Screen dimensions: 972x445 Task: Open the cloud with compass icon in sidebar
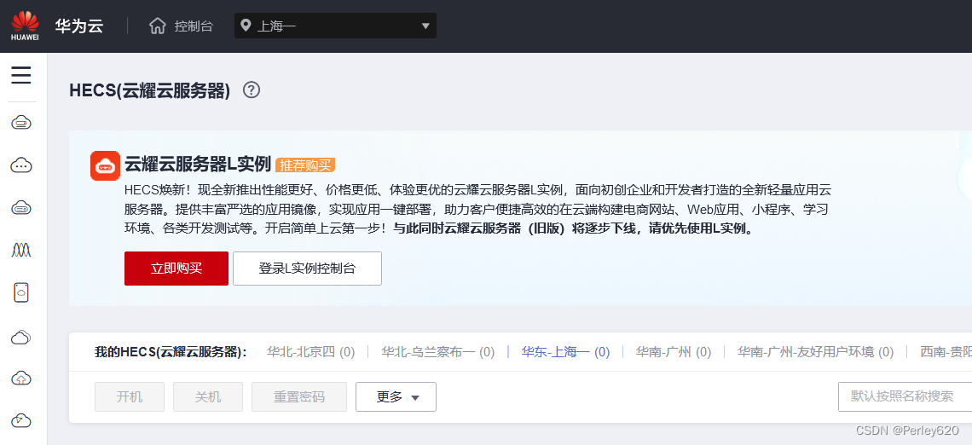click(21, 420)
